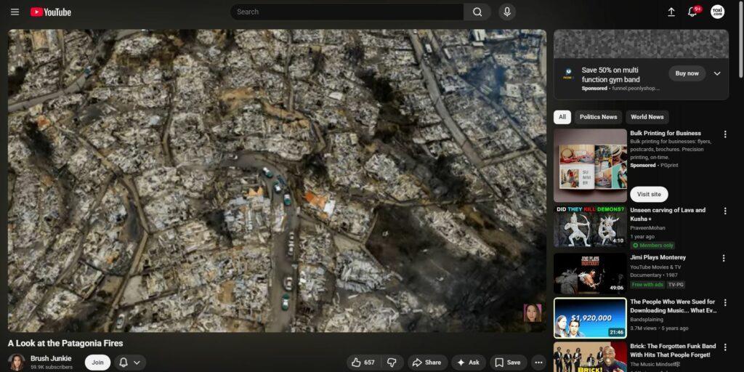
Task: Click the YouTube home logo
Action: 51,12
